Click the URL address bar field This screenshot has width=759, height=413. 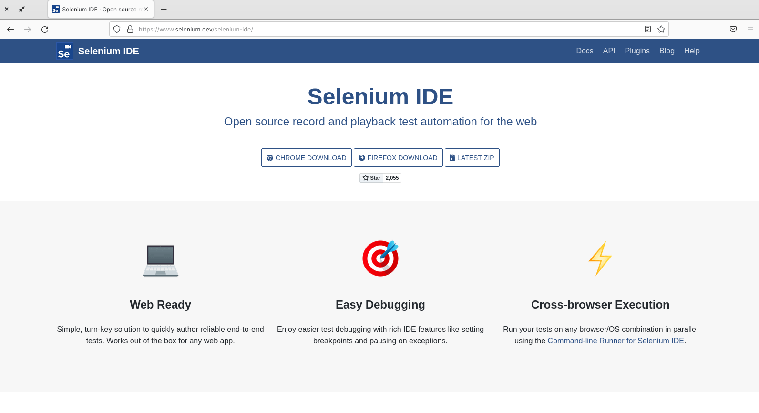tap(389, 29)
